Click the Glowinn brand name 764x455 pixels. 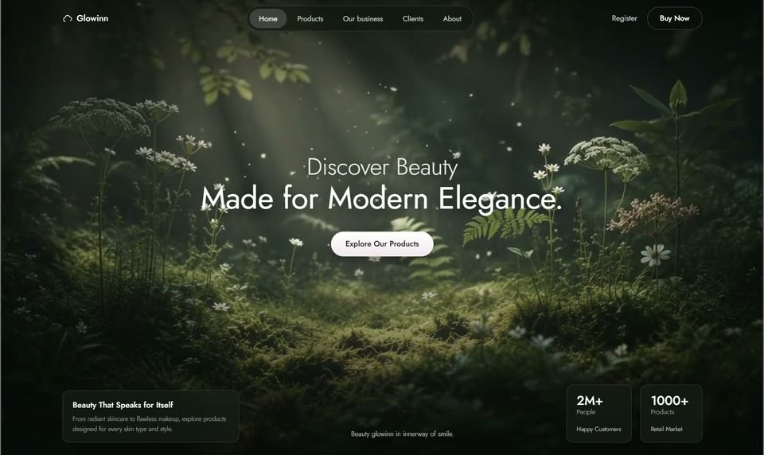click(92, 18)
